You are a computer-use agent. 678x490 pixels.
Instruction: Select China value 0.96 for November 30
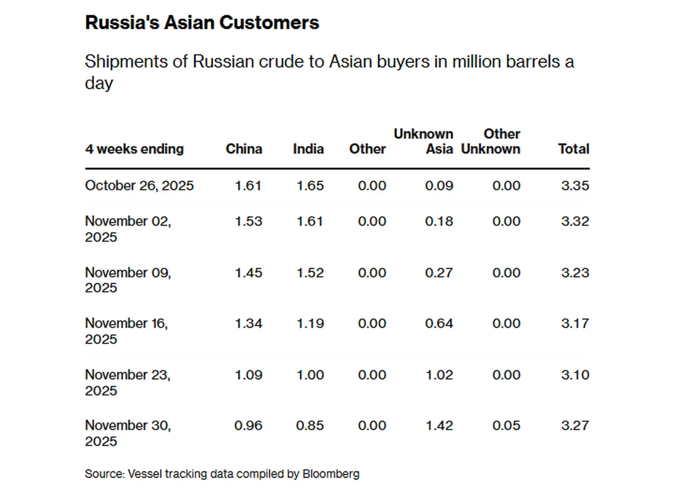248,426
